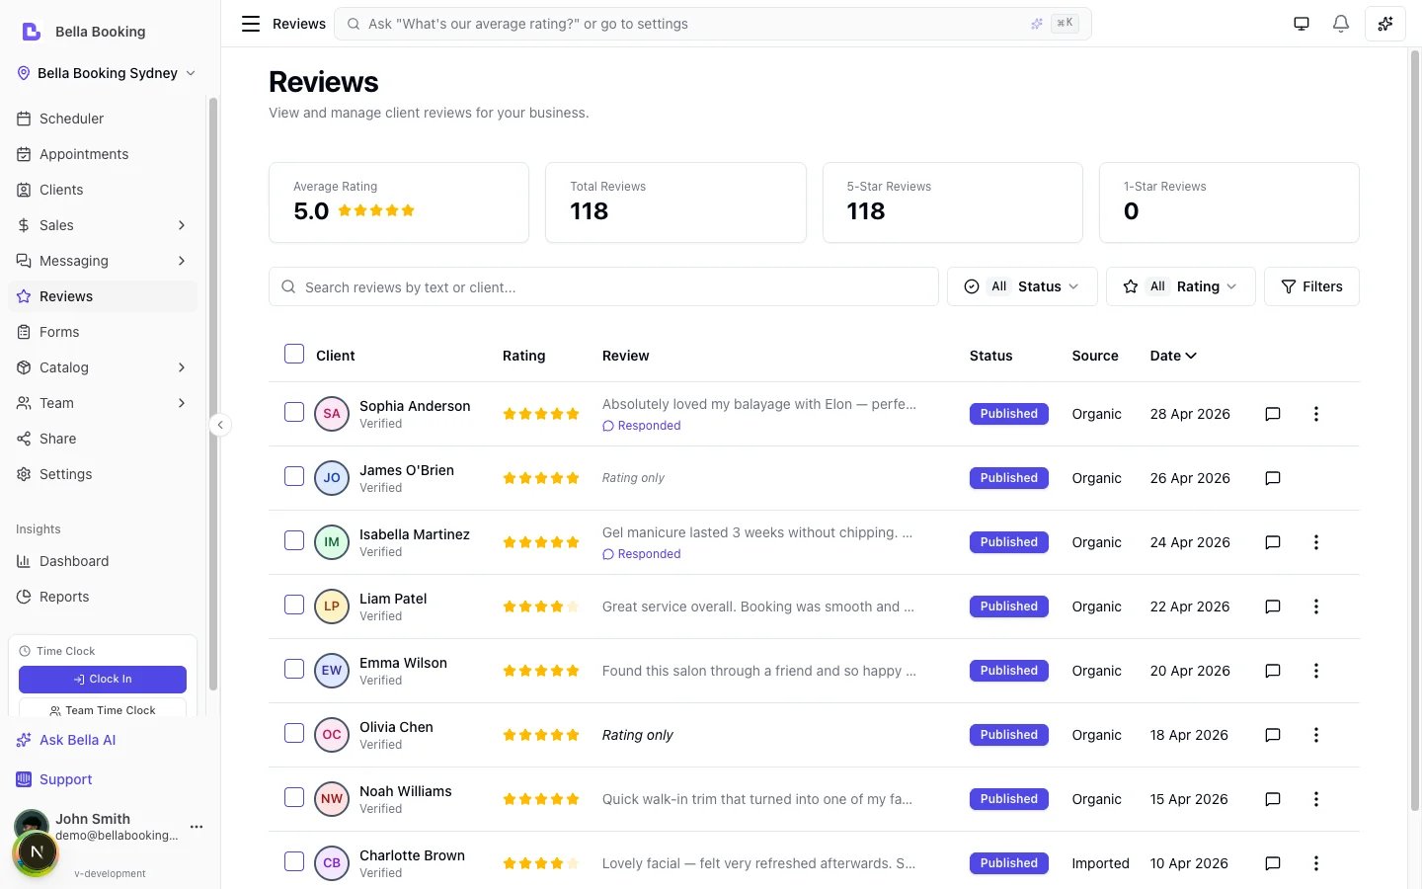This screenshot has height=889, width=1422.
Task: Click in search reviews field
Action: tap(603, 286)
